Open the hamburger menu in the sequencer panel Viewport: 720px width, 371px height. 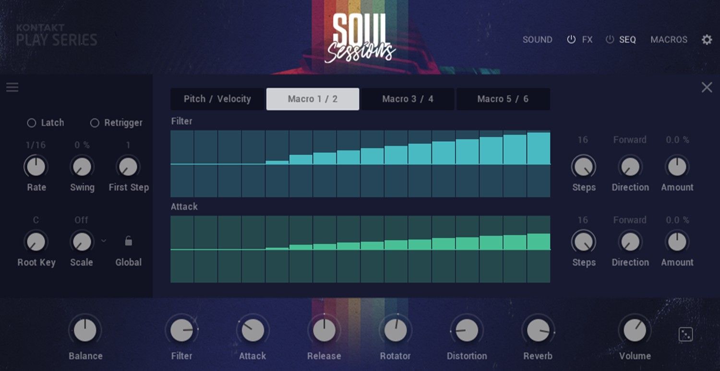tap(12, 87)
